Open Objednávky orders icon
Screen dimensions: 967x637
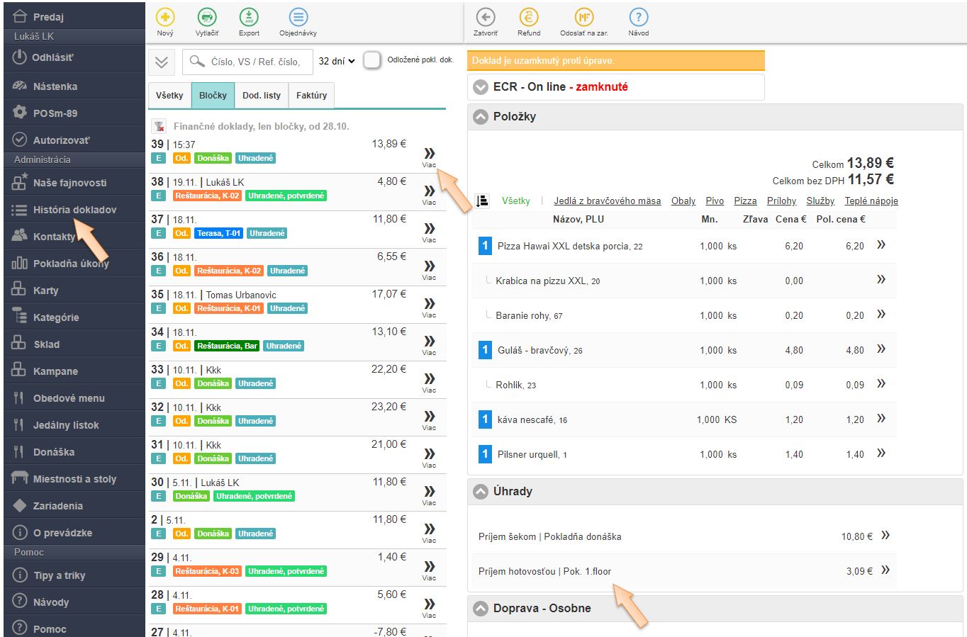[298, 18]
